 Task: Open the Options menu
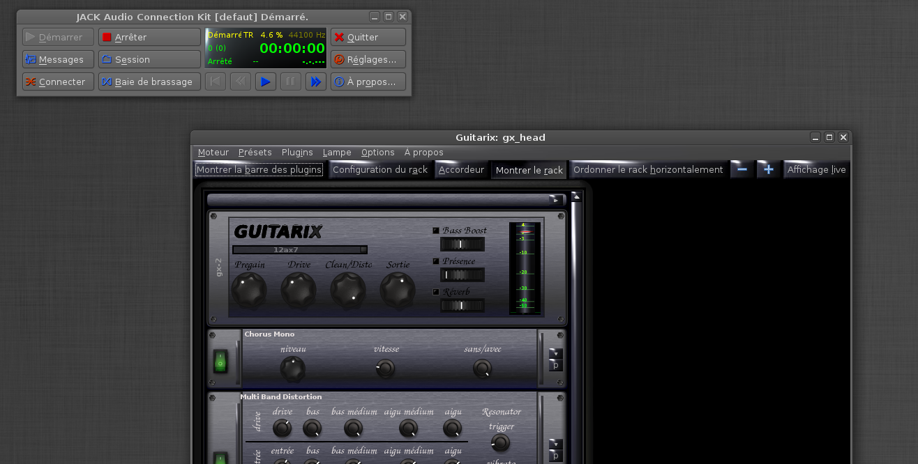point(377,153)
